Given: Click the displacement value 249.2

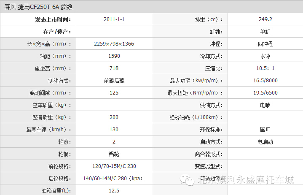Looking at the screenshot, I should (x=265, y=19).
